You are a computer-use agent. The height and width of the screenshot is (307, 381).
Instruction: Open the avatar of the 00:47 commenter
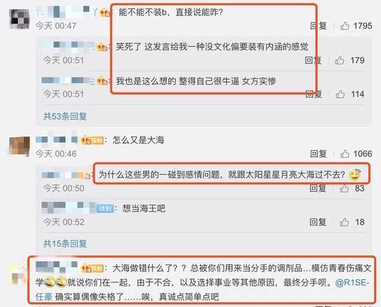(20, 19)
